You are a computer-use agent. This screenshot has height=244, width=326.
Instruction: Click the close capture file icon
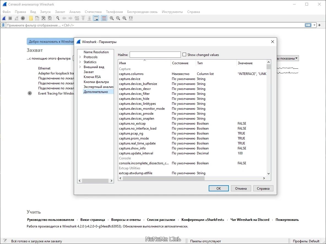pyautogui.click(x=44, y=18)
